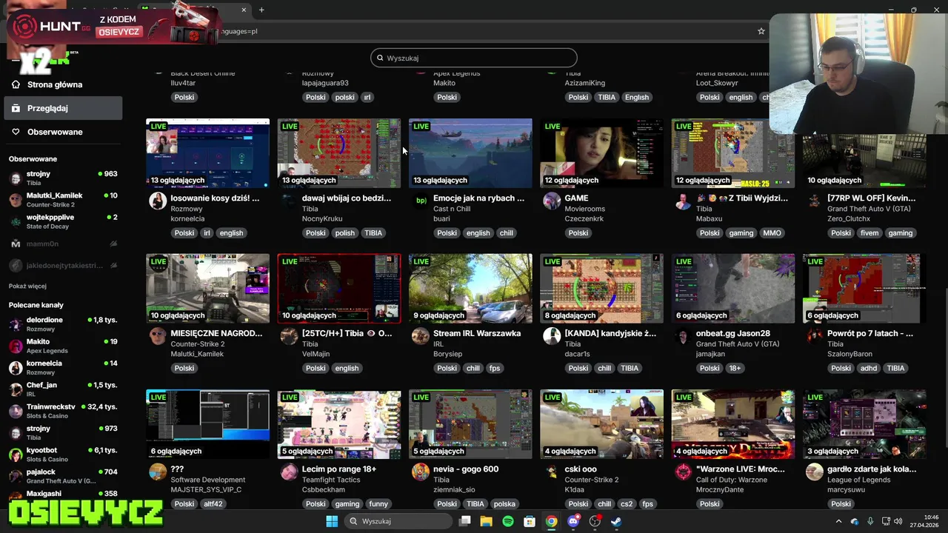The image size is (948, 533).
Task: Click ziemniak_sio avatar beside nevia gogo 600
Action: 421,472
